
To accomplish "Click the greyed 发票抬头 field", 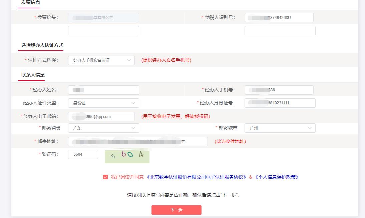I will pyautogui.click(x=103, y=17).
